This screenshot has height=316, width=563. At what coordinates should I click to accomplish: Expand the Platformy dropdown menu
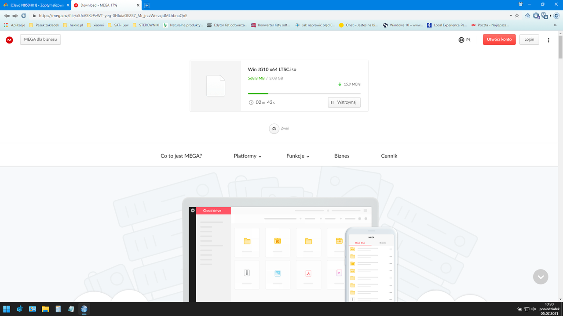point(248,156)
